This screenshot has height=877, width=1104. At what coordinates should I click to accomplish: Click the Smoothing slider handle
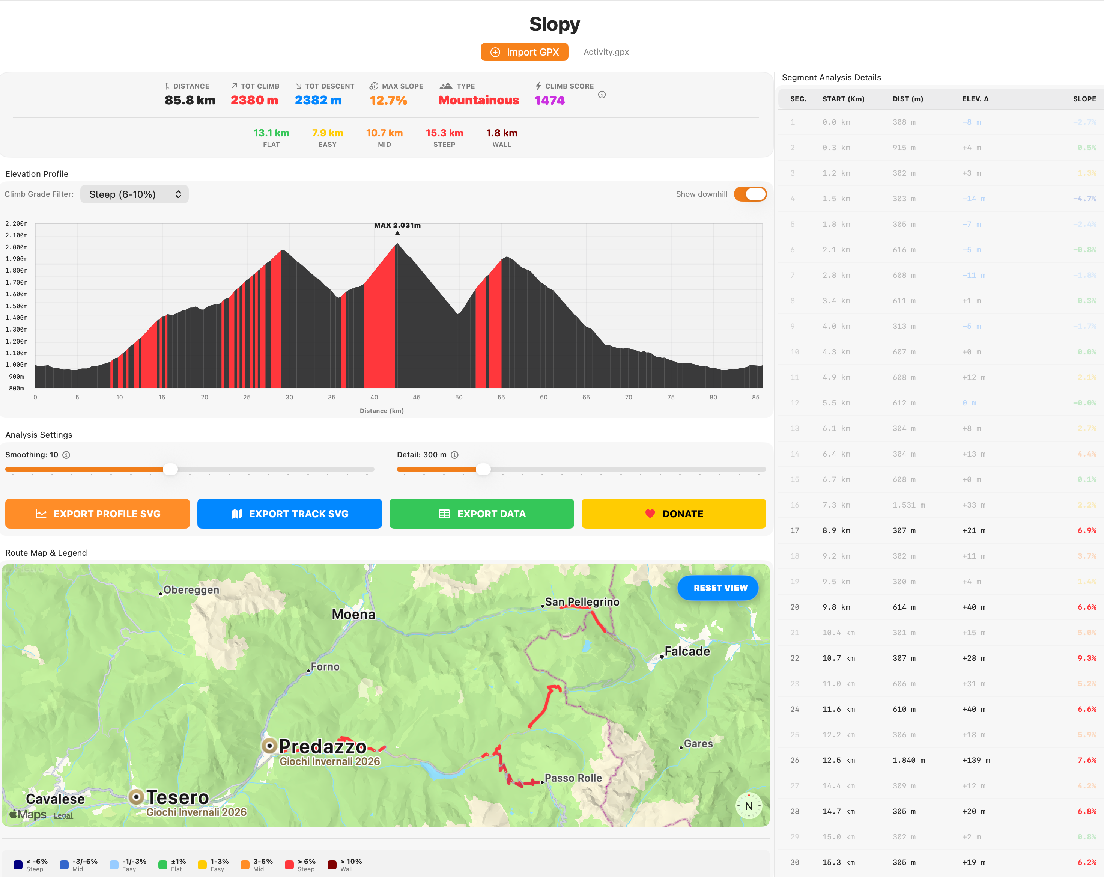170,469
